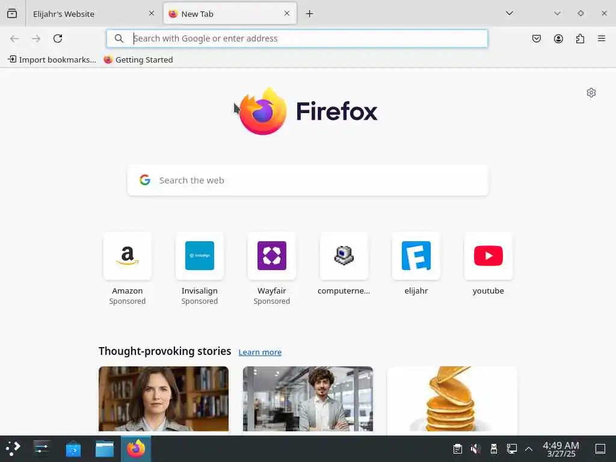Open story with pancakes image
616x462 pixels.
pos(452,399)
